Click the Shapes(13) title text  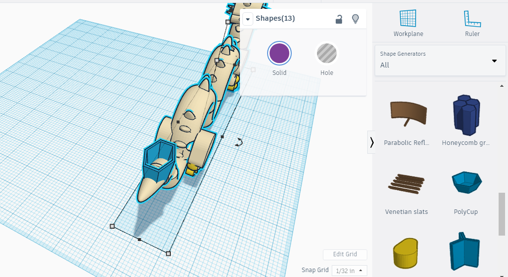(275, 18)
